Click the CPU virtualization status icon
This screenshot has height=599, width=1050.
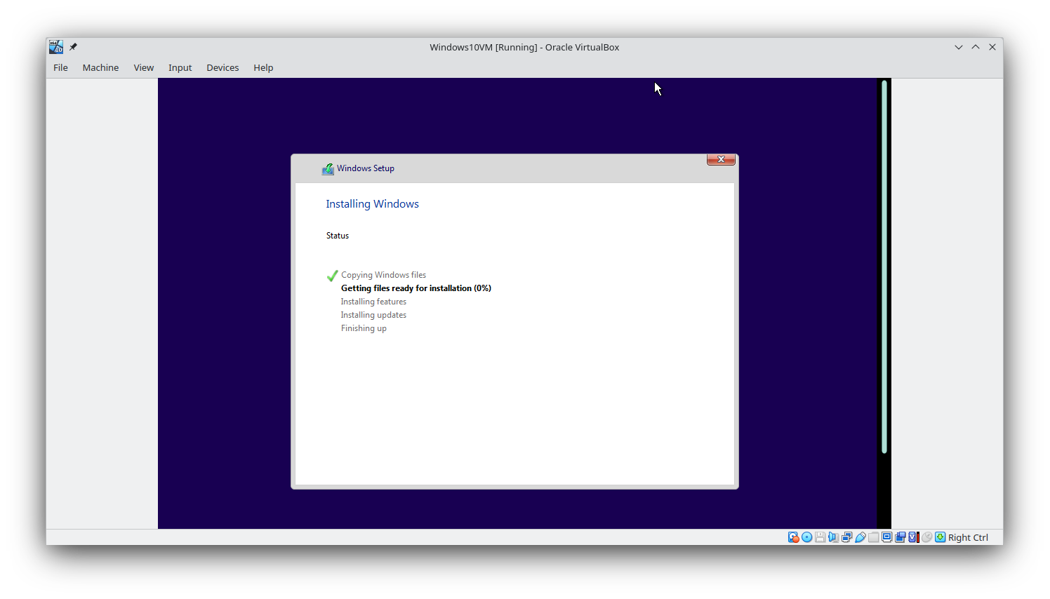point(913,537)
